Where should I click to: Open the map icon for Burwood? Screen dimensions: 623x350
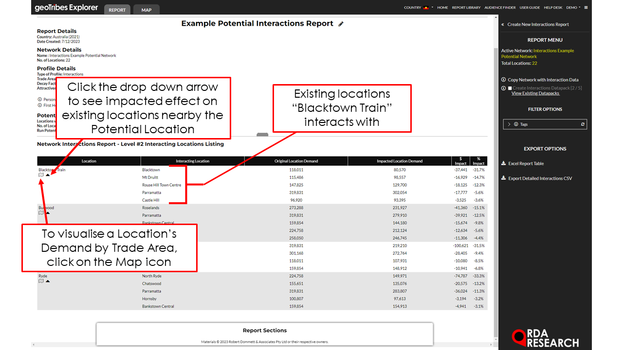41,213
